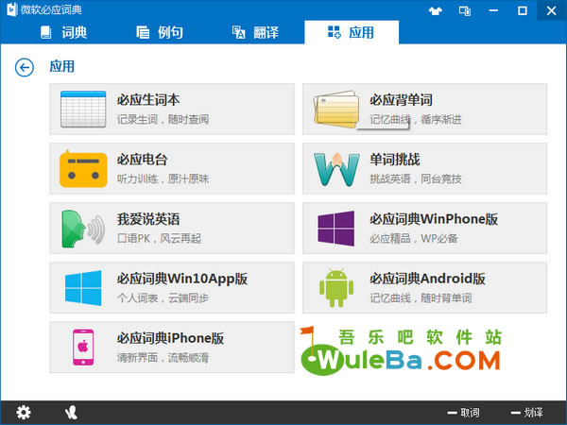Open 必应生词本 title text
The height and width of the screenshot is (425, 567).
coord(148,100)
